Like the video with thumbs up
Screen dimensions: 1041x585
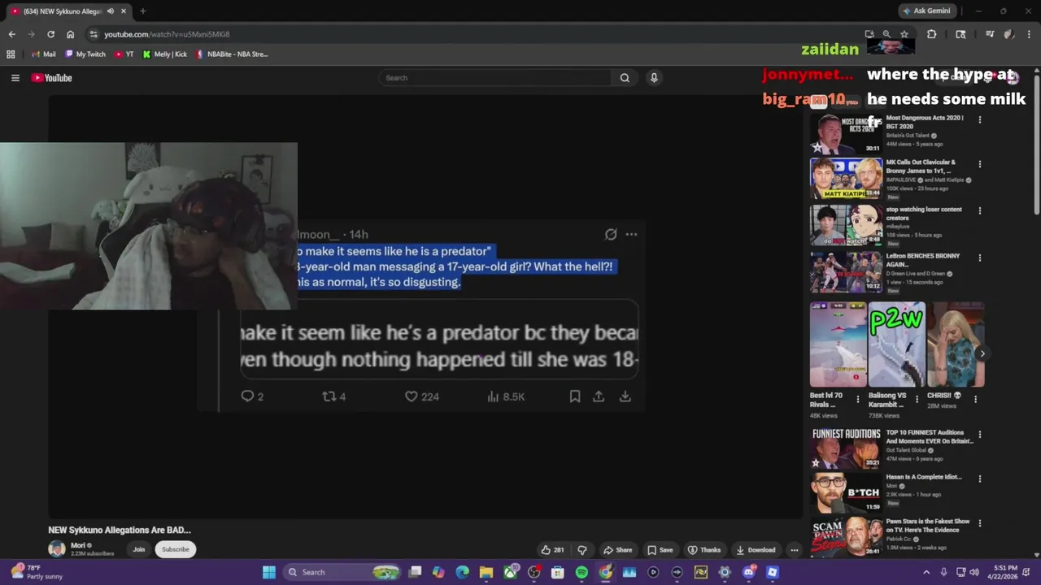pyautogui.click(x=553, y=550)
